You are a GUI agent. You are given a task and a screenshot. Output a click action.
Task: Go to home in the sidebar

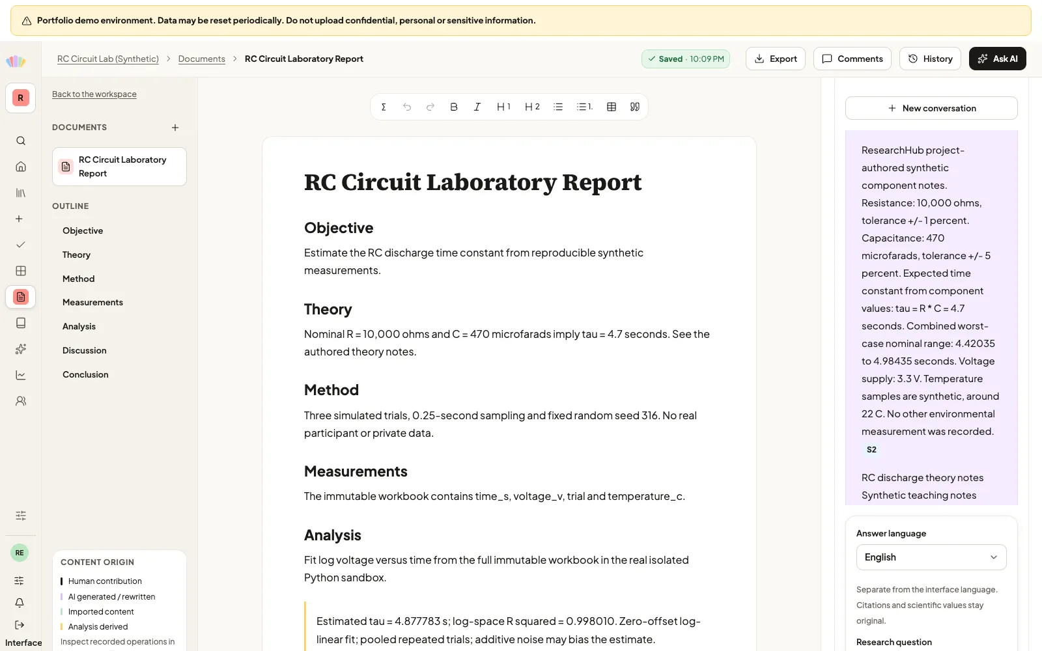point(21,167)
